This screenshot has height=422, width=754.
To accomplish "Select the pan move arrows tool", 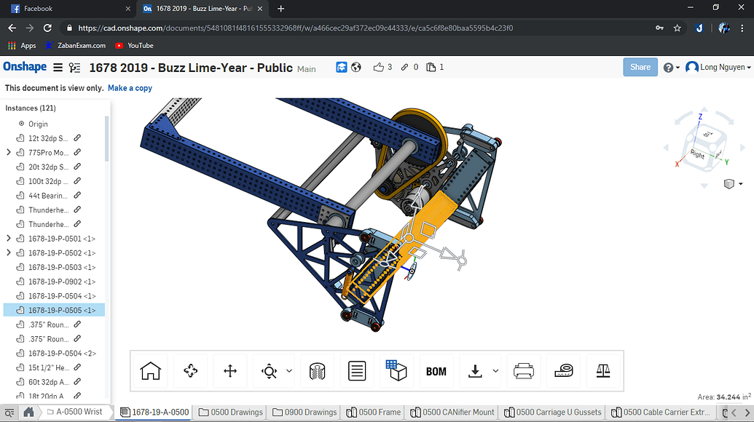I will [x=230, y=371].
